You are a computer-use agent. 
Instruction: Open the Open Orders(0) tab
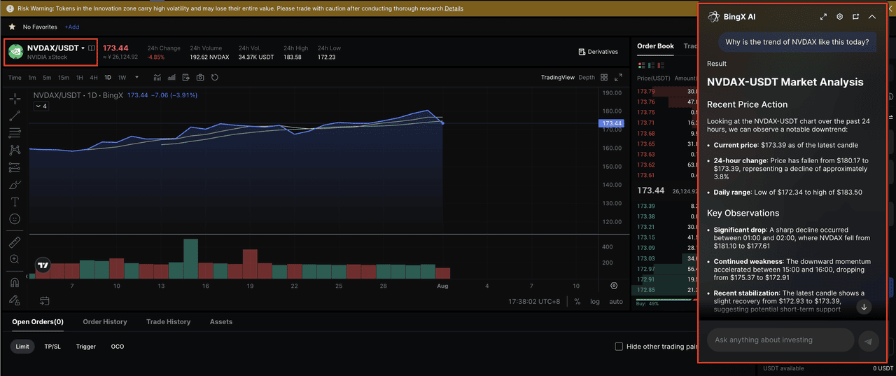[38, 322]
